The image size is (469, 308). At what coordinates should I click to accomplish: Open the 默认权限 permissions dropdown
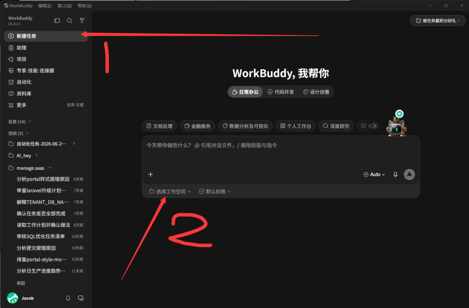tap(215, 191)
